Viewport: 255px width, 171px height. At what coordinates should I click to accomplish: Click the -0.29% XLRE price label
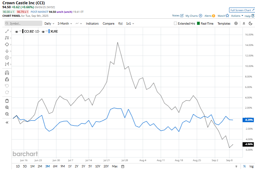(248, 120)
